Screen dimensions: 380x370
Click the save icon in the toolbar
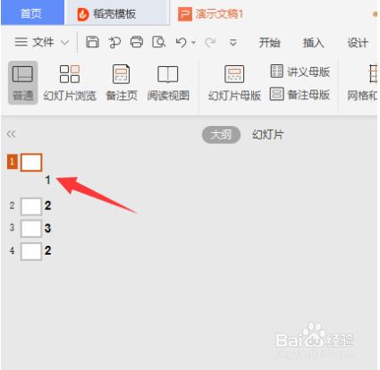92,42
